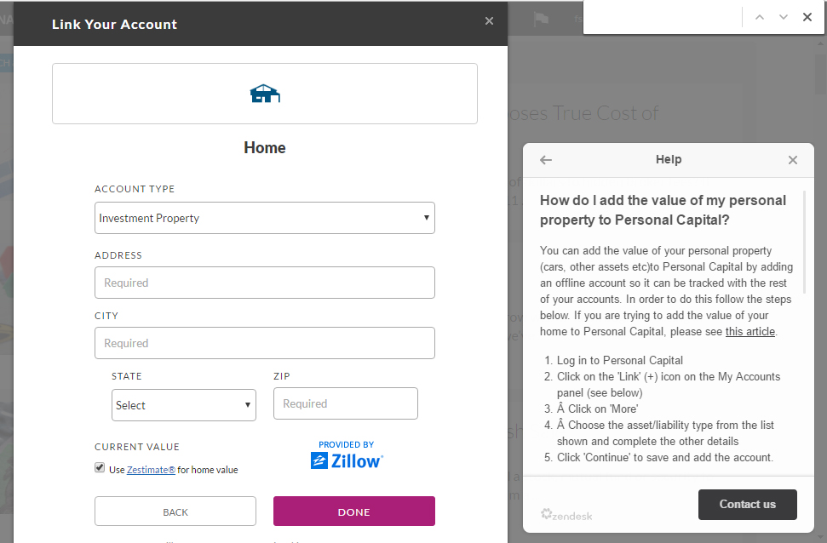Go back using Help panel arrow
Screen dimensions: 827x543
546,160
